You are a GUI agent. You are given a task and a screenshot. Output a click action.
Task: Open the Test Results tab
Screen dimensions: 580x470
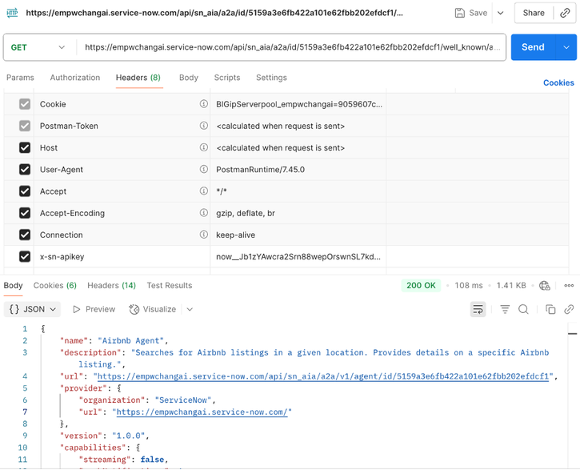click(x=170, y=286)
